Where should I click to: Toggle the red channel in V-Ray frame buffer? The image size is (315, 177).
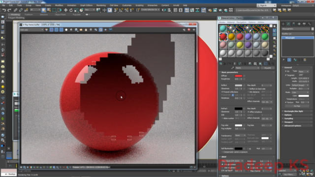[x=51, y=29]
